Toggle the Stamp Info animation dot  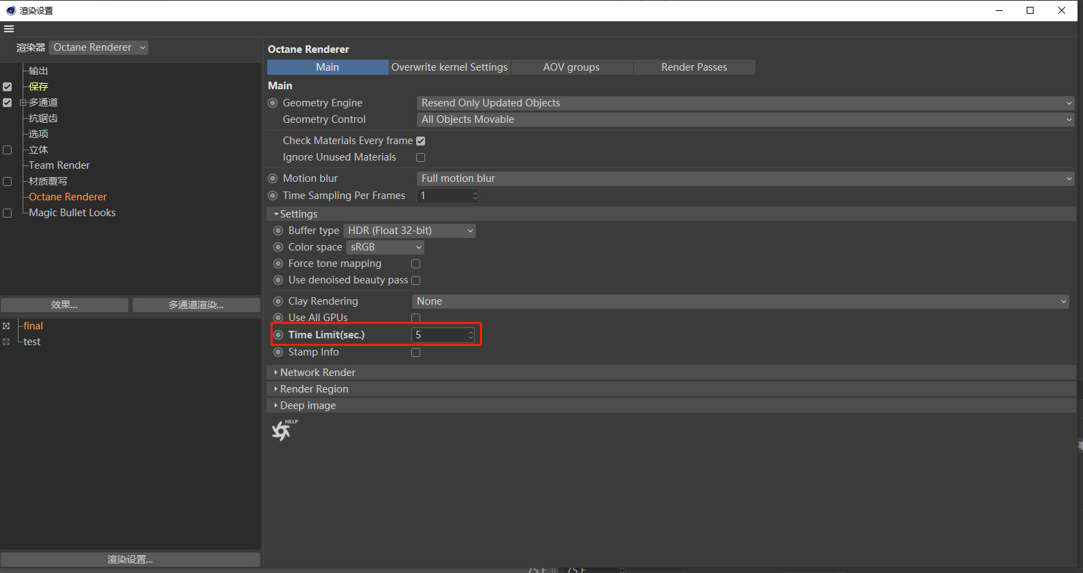pos(278,352)
